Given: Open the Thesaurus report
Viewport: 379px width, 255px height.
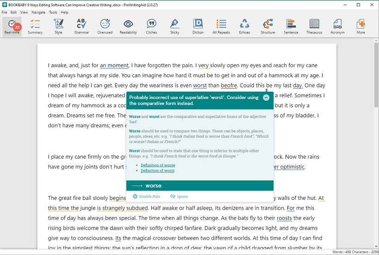Looking at the screenshot, I should (x=314, y=27).
